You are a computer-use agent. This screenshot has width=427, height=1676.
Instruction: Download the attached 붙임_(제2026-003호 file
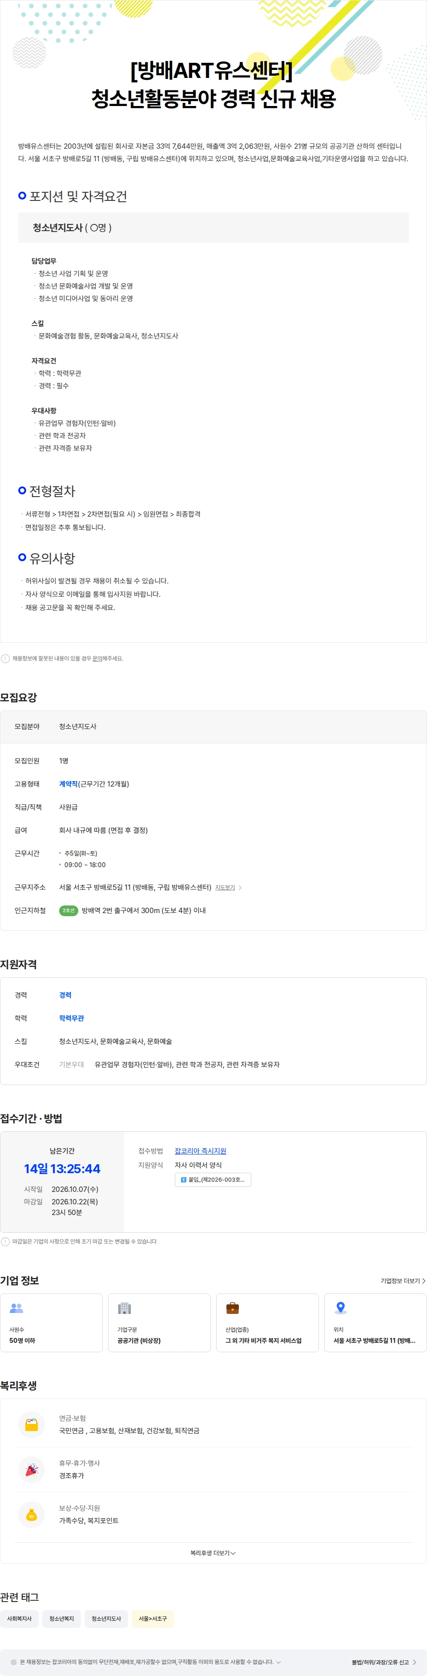click(213, 1179)
